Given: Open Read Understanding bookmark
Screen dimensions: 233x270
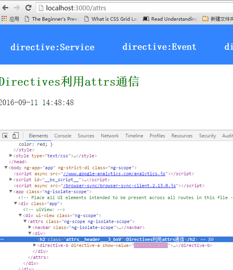Looking at the screenshot, I should pos(170,19).
